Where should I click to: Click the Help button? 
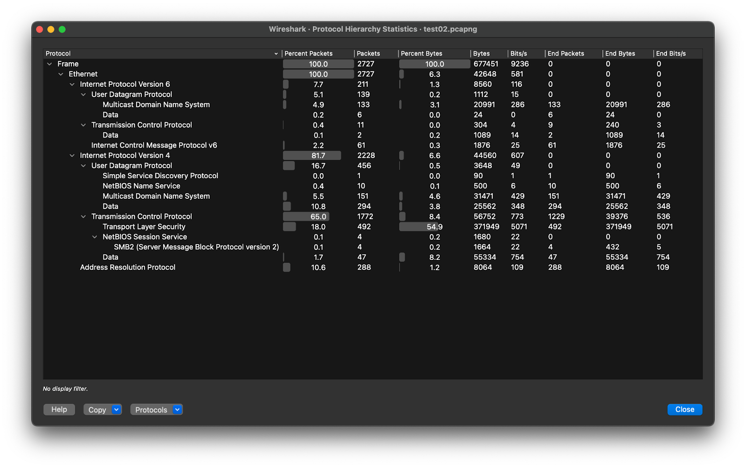point(59,410)
